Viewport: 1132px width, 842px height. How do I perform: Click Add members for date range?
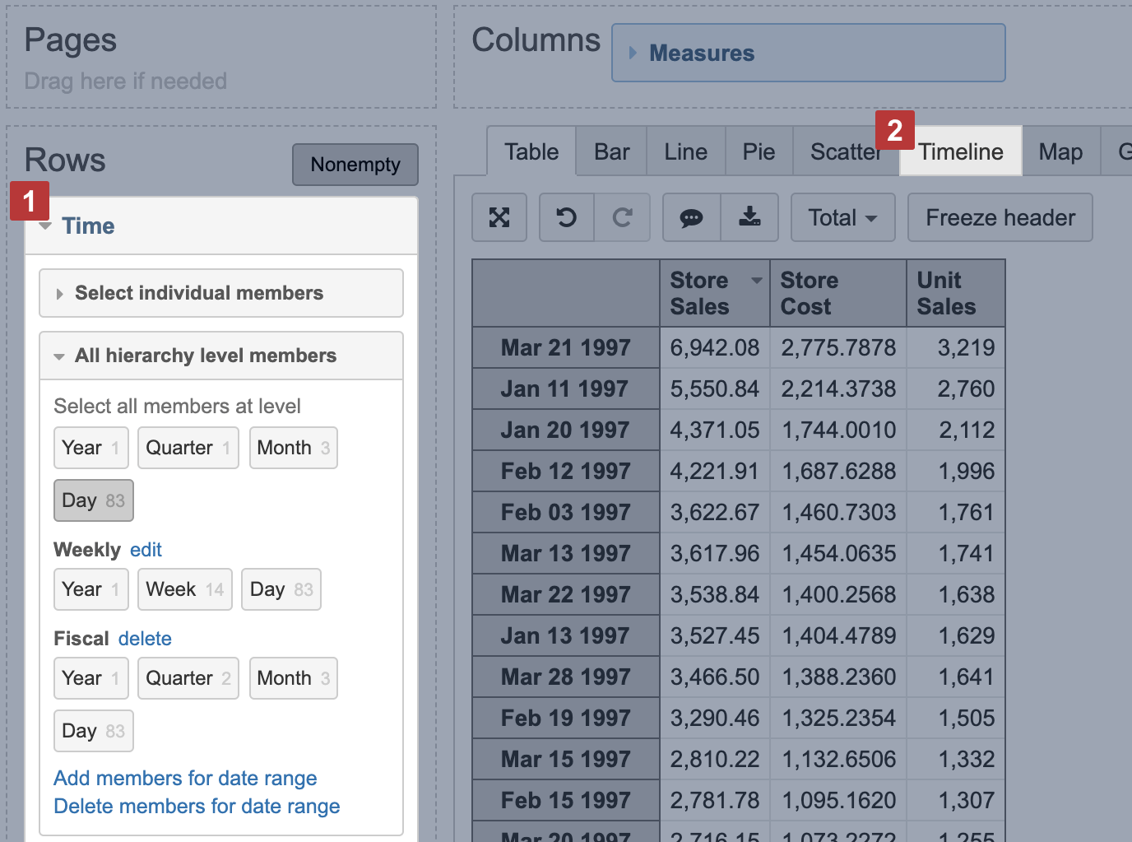coord(185,778)
